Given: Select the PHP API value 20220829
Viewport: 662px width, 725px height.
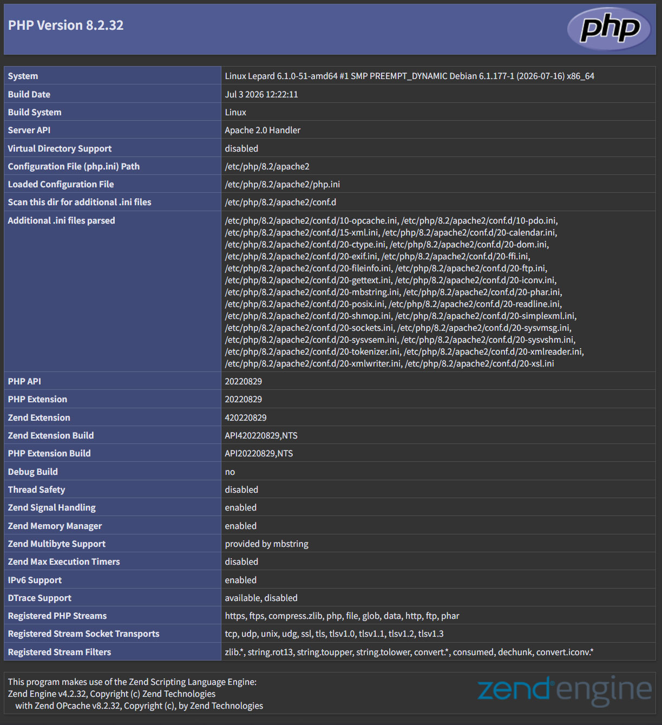Looking at the screenshot, I should [244, 381].
